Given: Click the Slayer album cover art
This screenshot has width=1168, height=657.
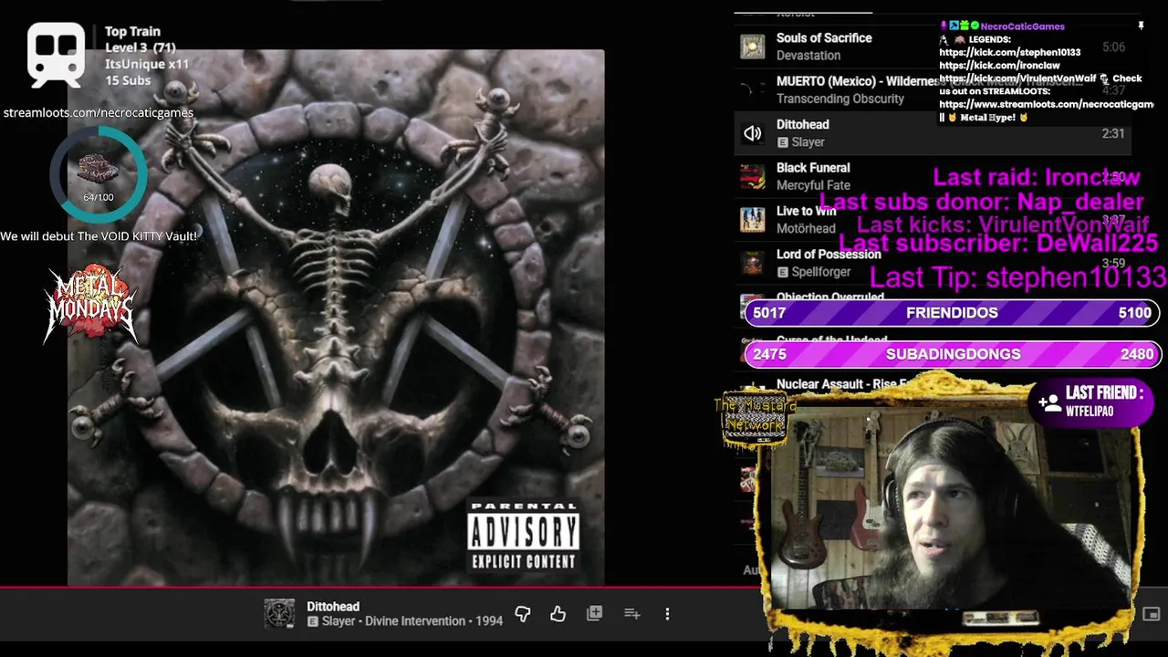Looking at the screenshot, I should pyautogui.click(x=336, y=317).
